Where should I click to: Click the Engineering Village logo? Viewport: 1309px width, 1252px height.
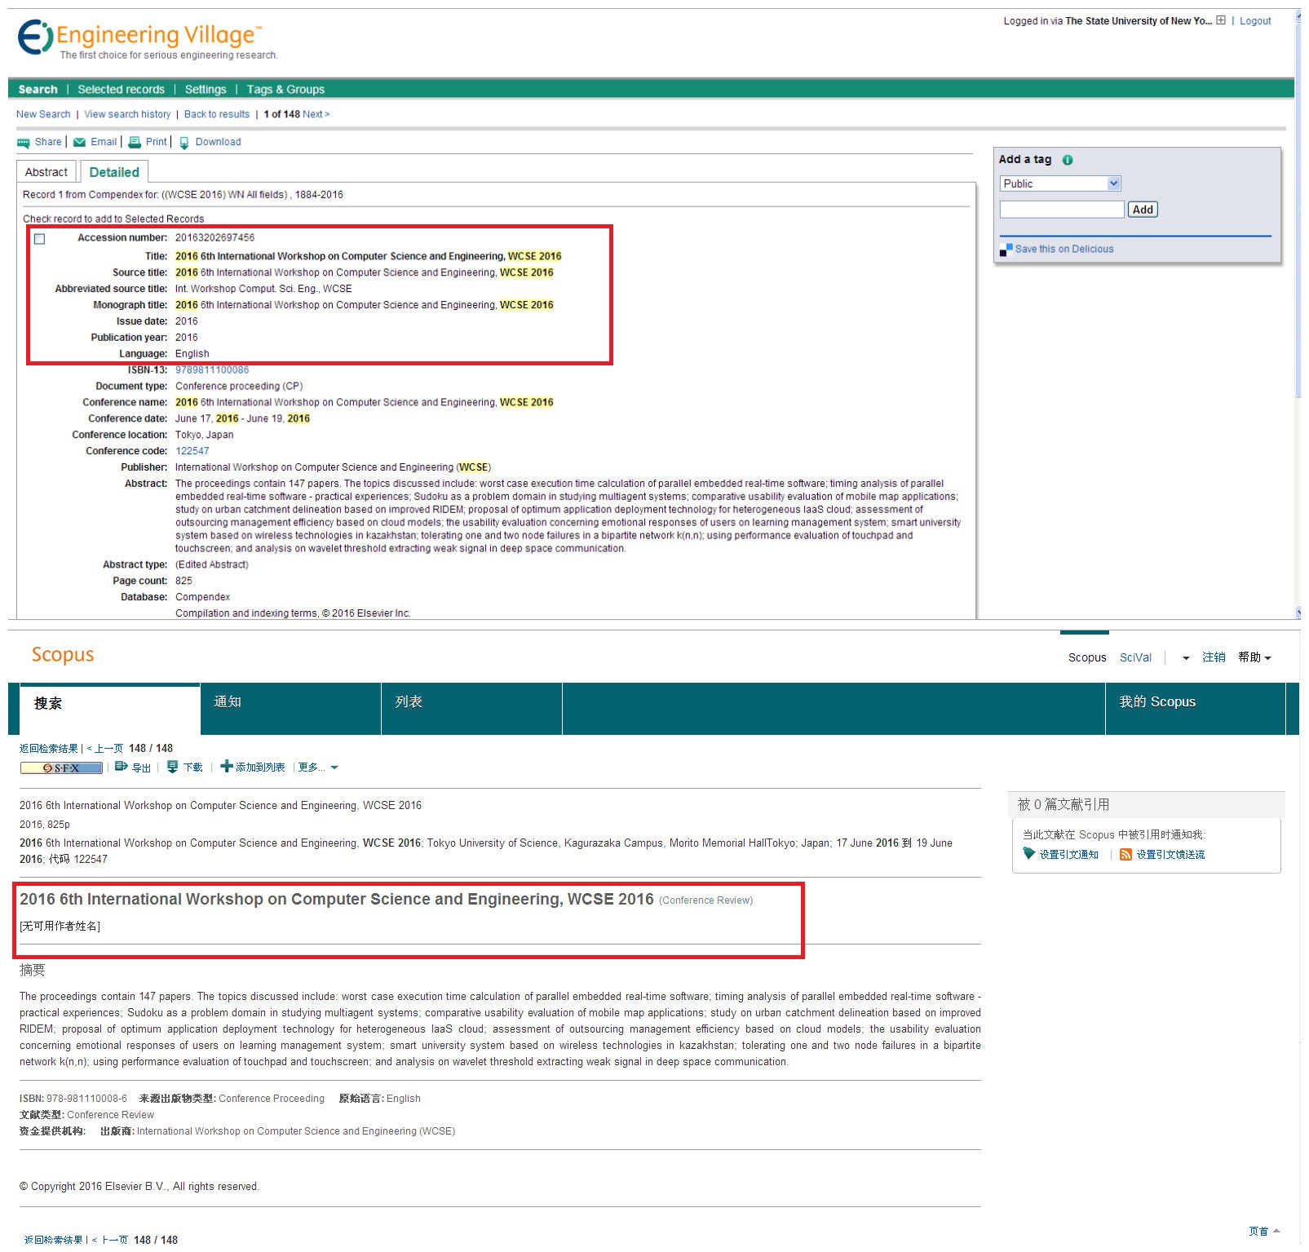click(x=147, y=39)
